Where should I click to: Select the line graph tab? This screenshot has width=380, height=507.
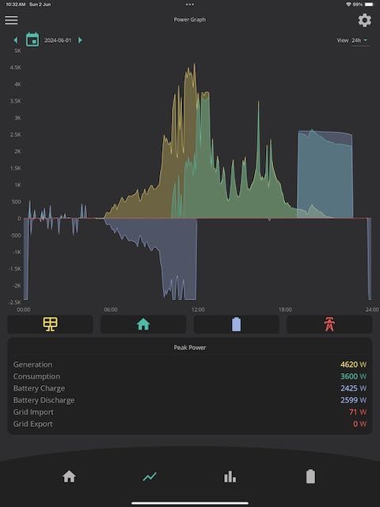[x=150, y=477]
